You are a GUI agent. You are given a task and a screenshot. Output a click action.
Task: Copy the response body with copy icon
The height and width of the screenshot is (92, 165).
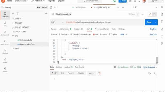(150, 73)
